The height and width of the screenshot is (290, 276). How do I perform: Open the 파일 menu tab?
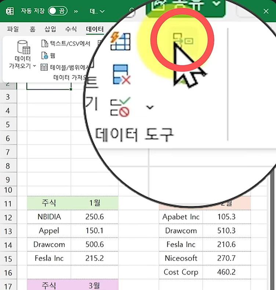click(13, 29)
